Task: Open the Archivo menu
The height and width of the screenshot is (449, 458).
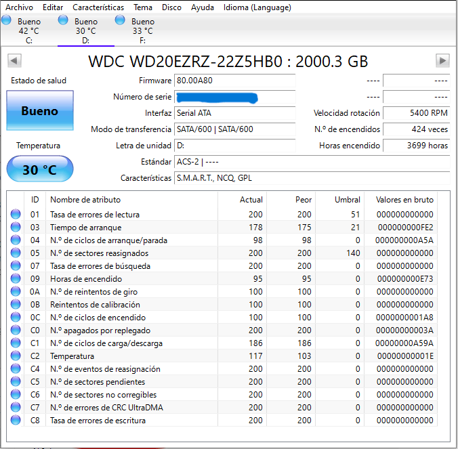Action: coord(19,7)
